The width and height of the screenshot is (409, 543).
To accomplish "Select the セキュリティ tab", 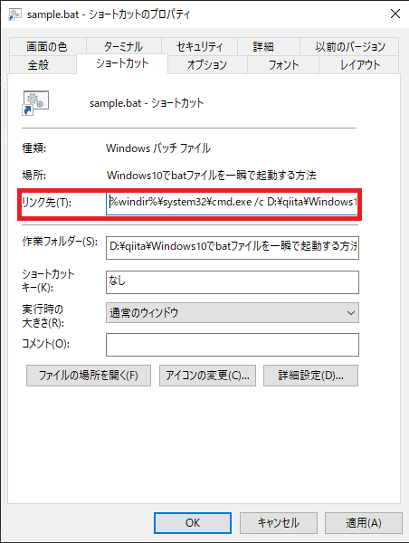I will [199, 46].
